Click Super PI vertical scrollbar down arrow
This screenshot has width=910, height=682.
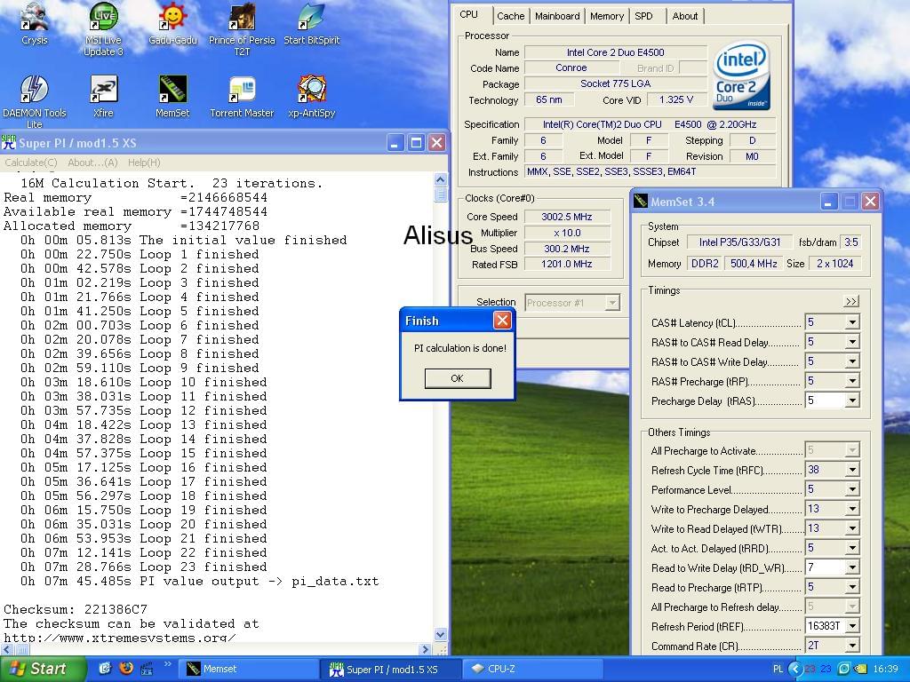[x=441, y=634]
